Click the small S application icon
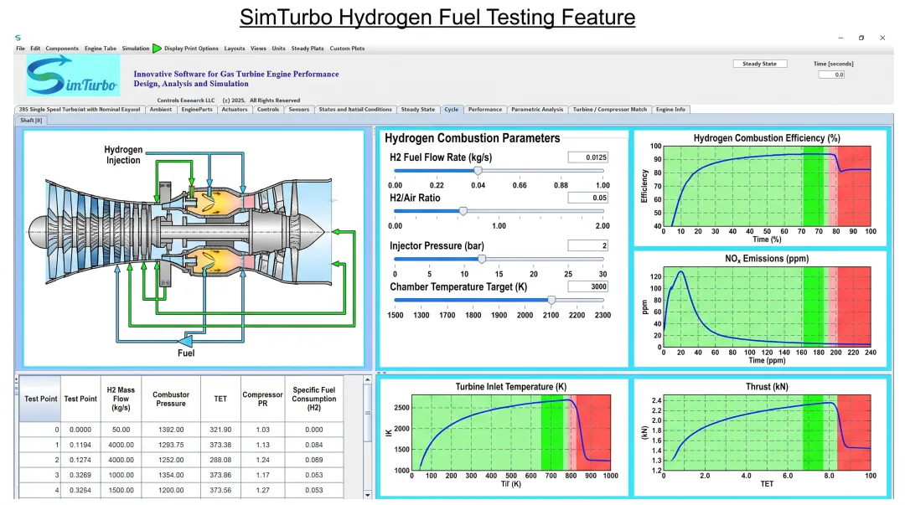This screenshot has width=905, height=505. coord(18,38)
